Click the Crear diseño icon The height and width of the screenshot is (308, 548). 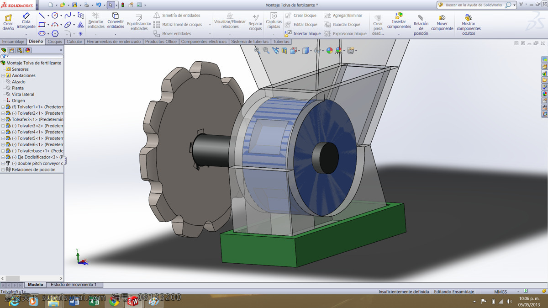coord(8,22)
